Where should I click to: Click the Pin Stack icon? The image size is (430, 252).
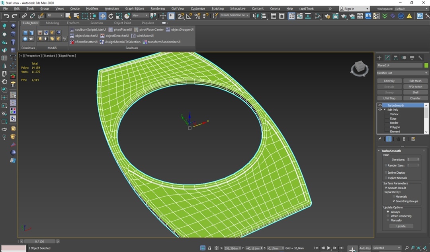point(379,139)
